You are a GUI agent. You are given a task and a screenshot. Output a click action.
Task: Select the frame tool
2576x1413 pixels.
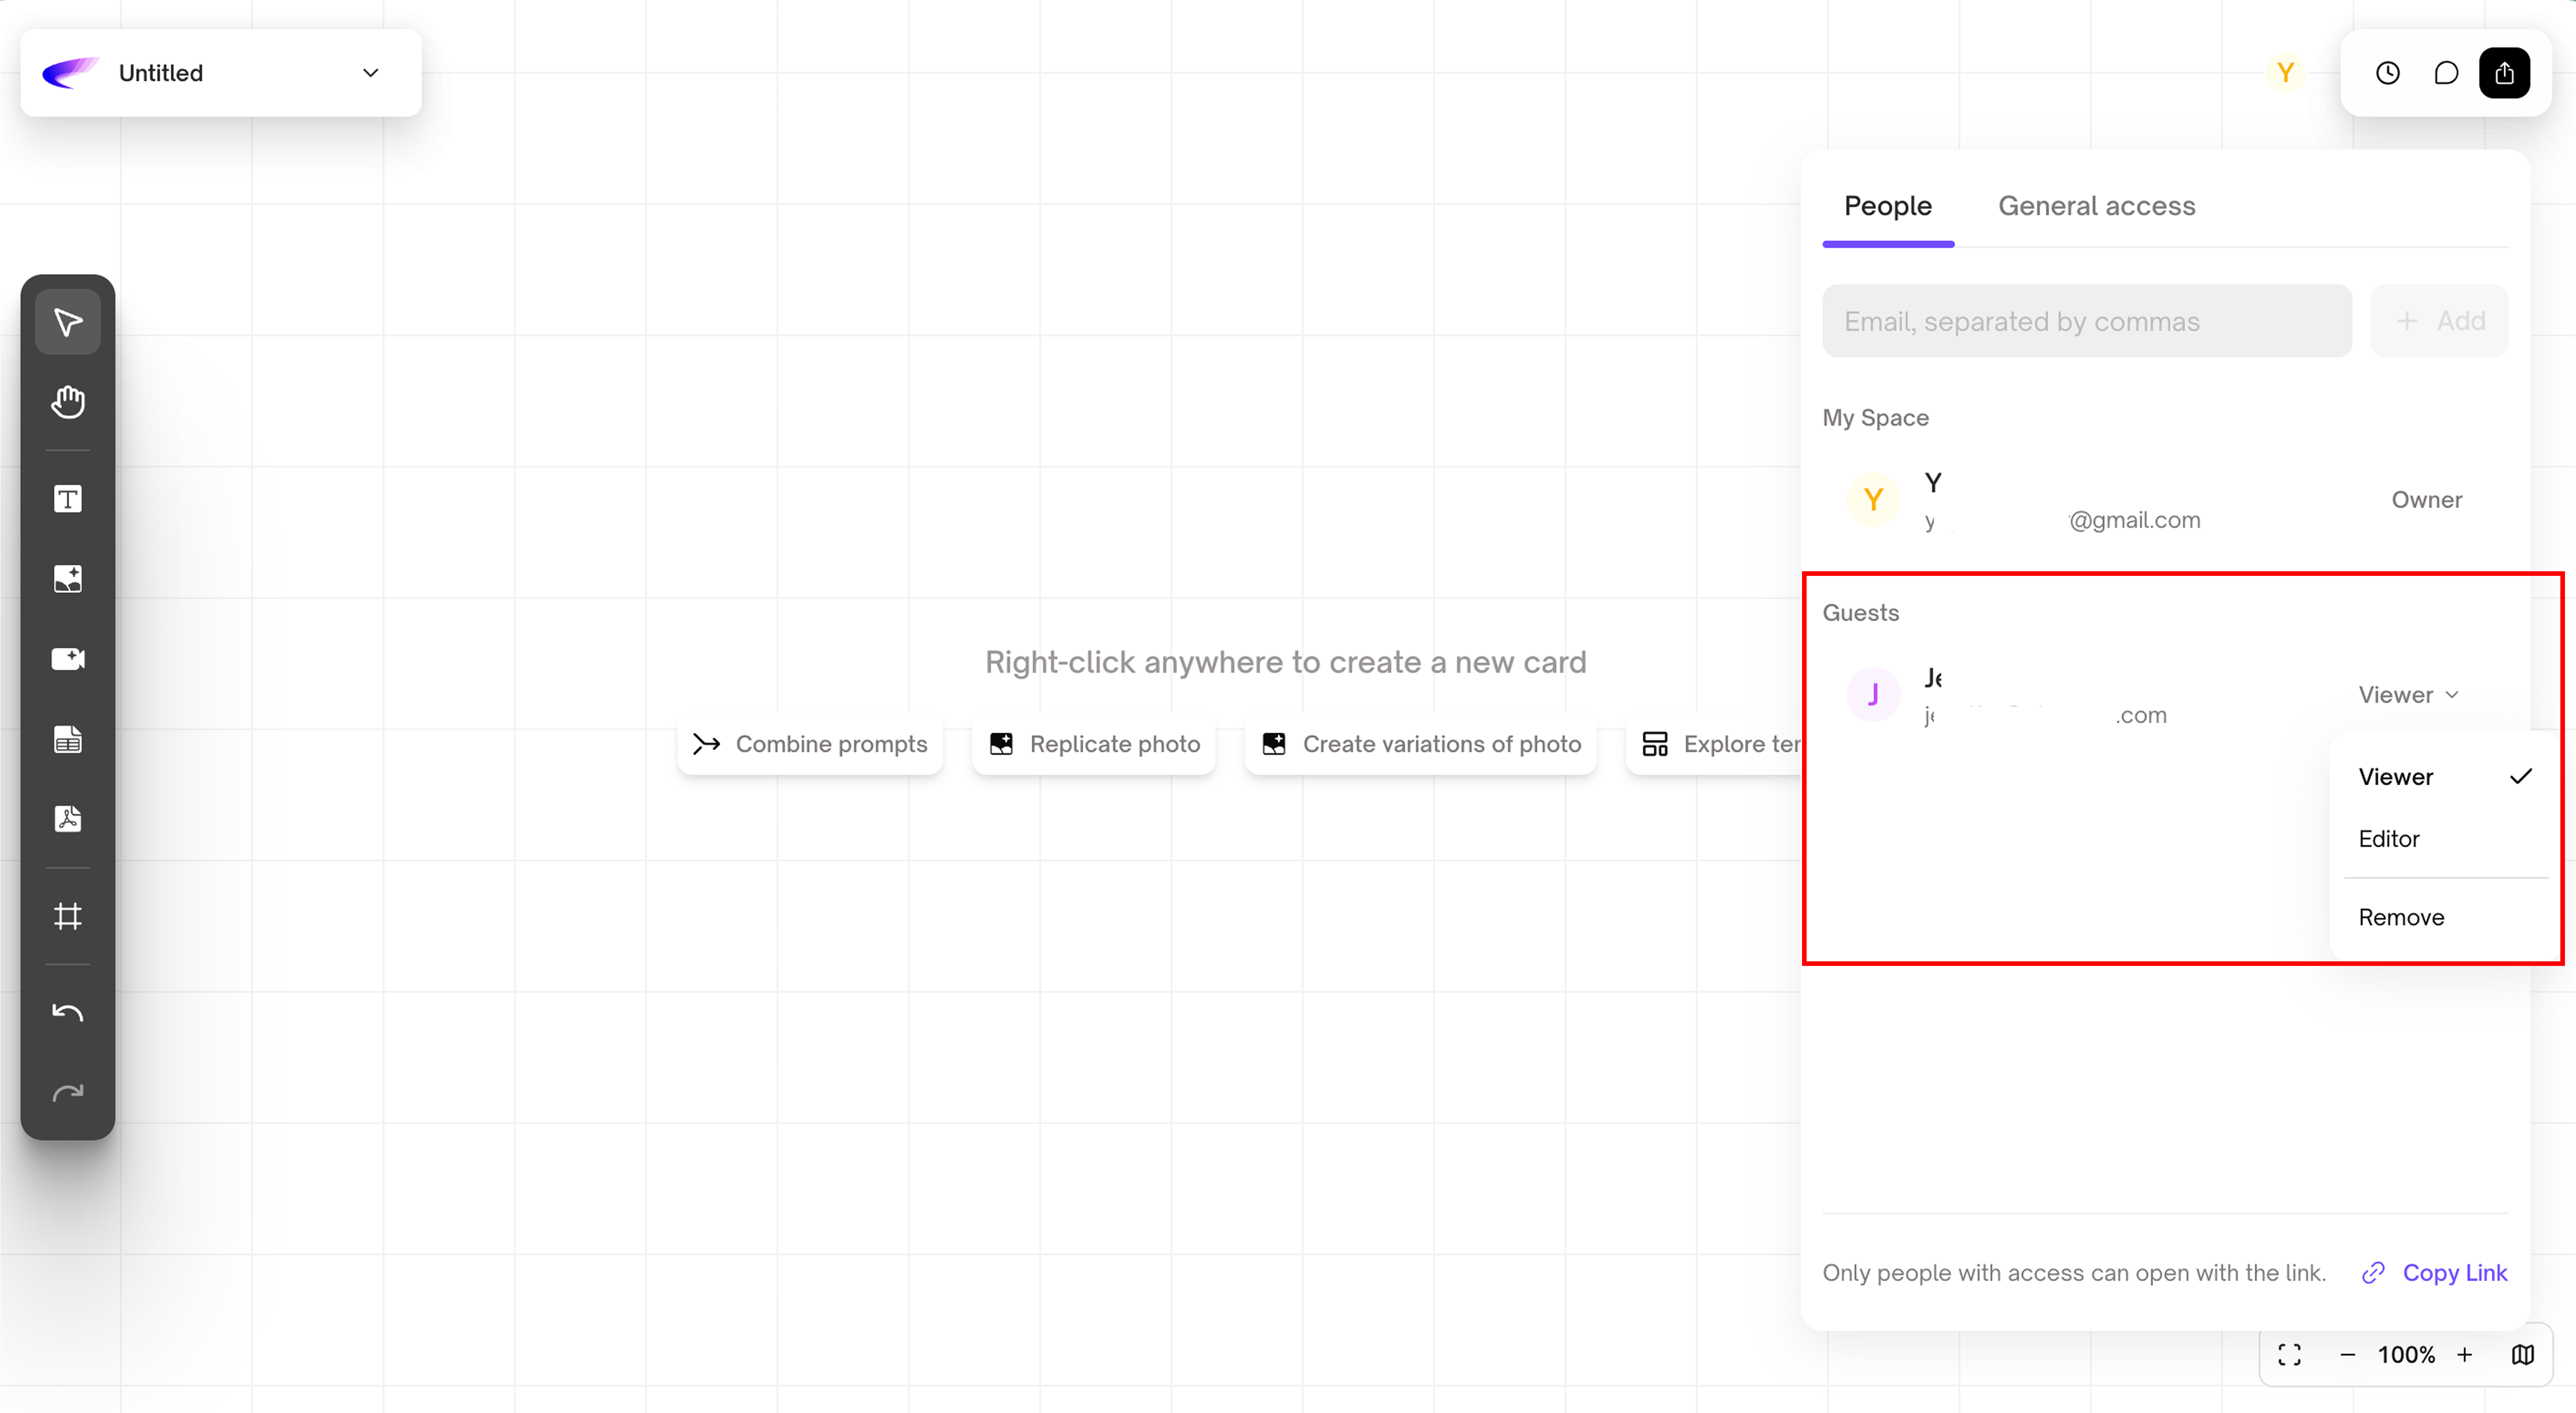tap(68, 916)
